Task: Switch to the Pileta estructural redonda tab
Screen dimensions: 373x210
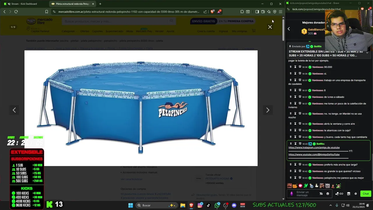Action: click(x=73, y=4)
